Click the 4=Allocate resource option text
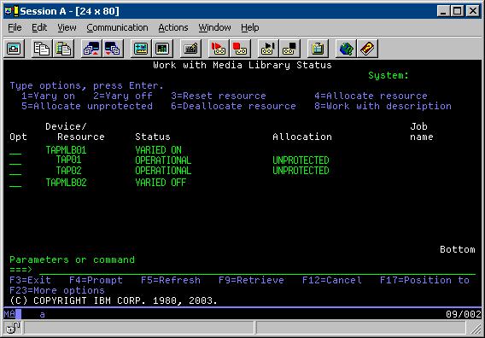 click(371, 96)
